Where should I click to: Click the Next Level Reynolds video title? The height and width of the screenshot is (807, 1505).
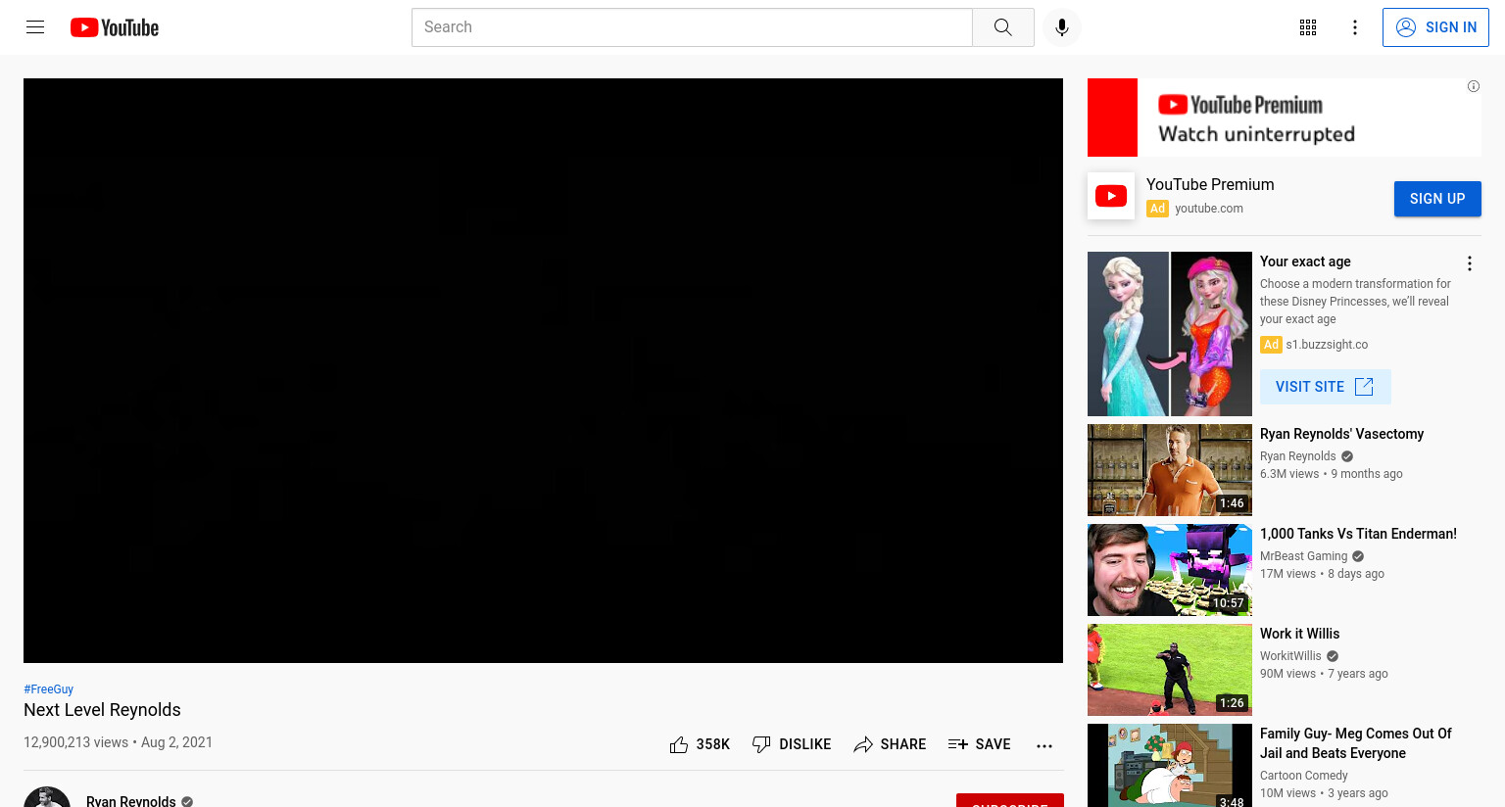click(x=102, y=710)
